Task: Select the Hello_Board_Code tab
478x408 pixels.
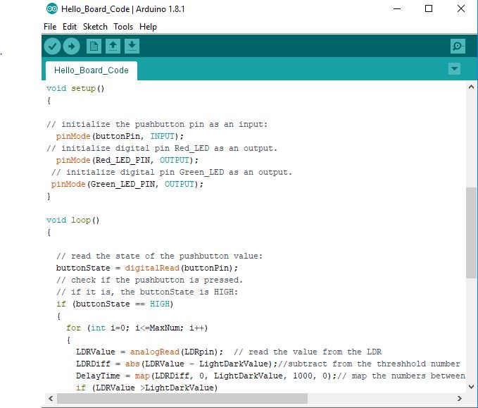Action: click(91, 70)
